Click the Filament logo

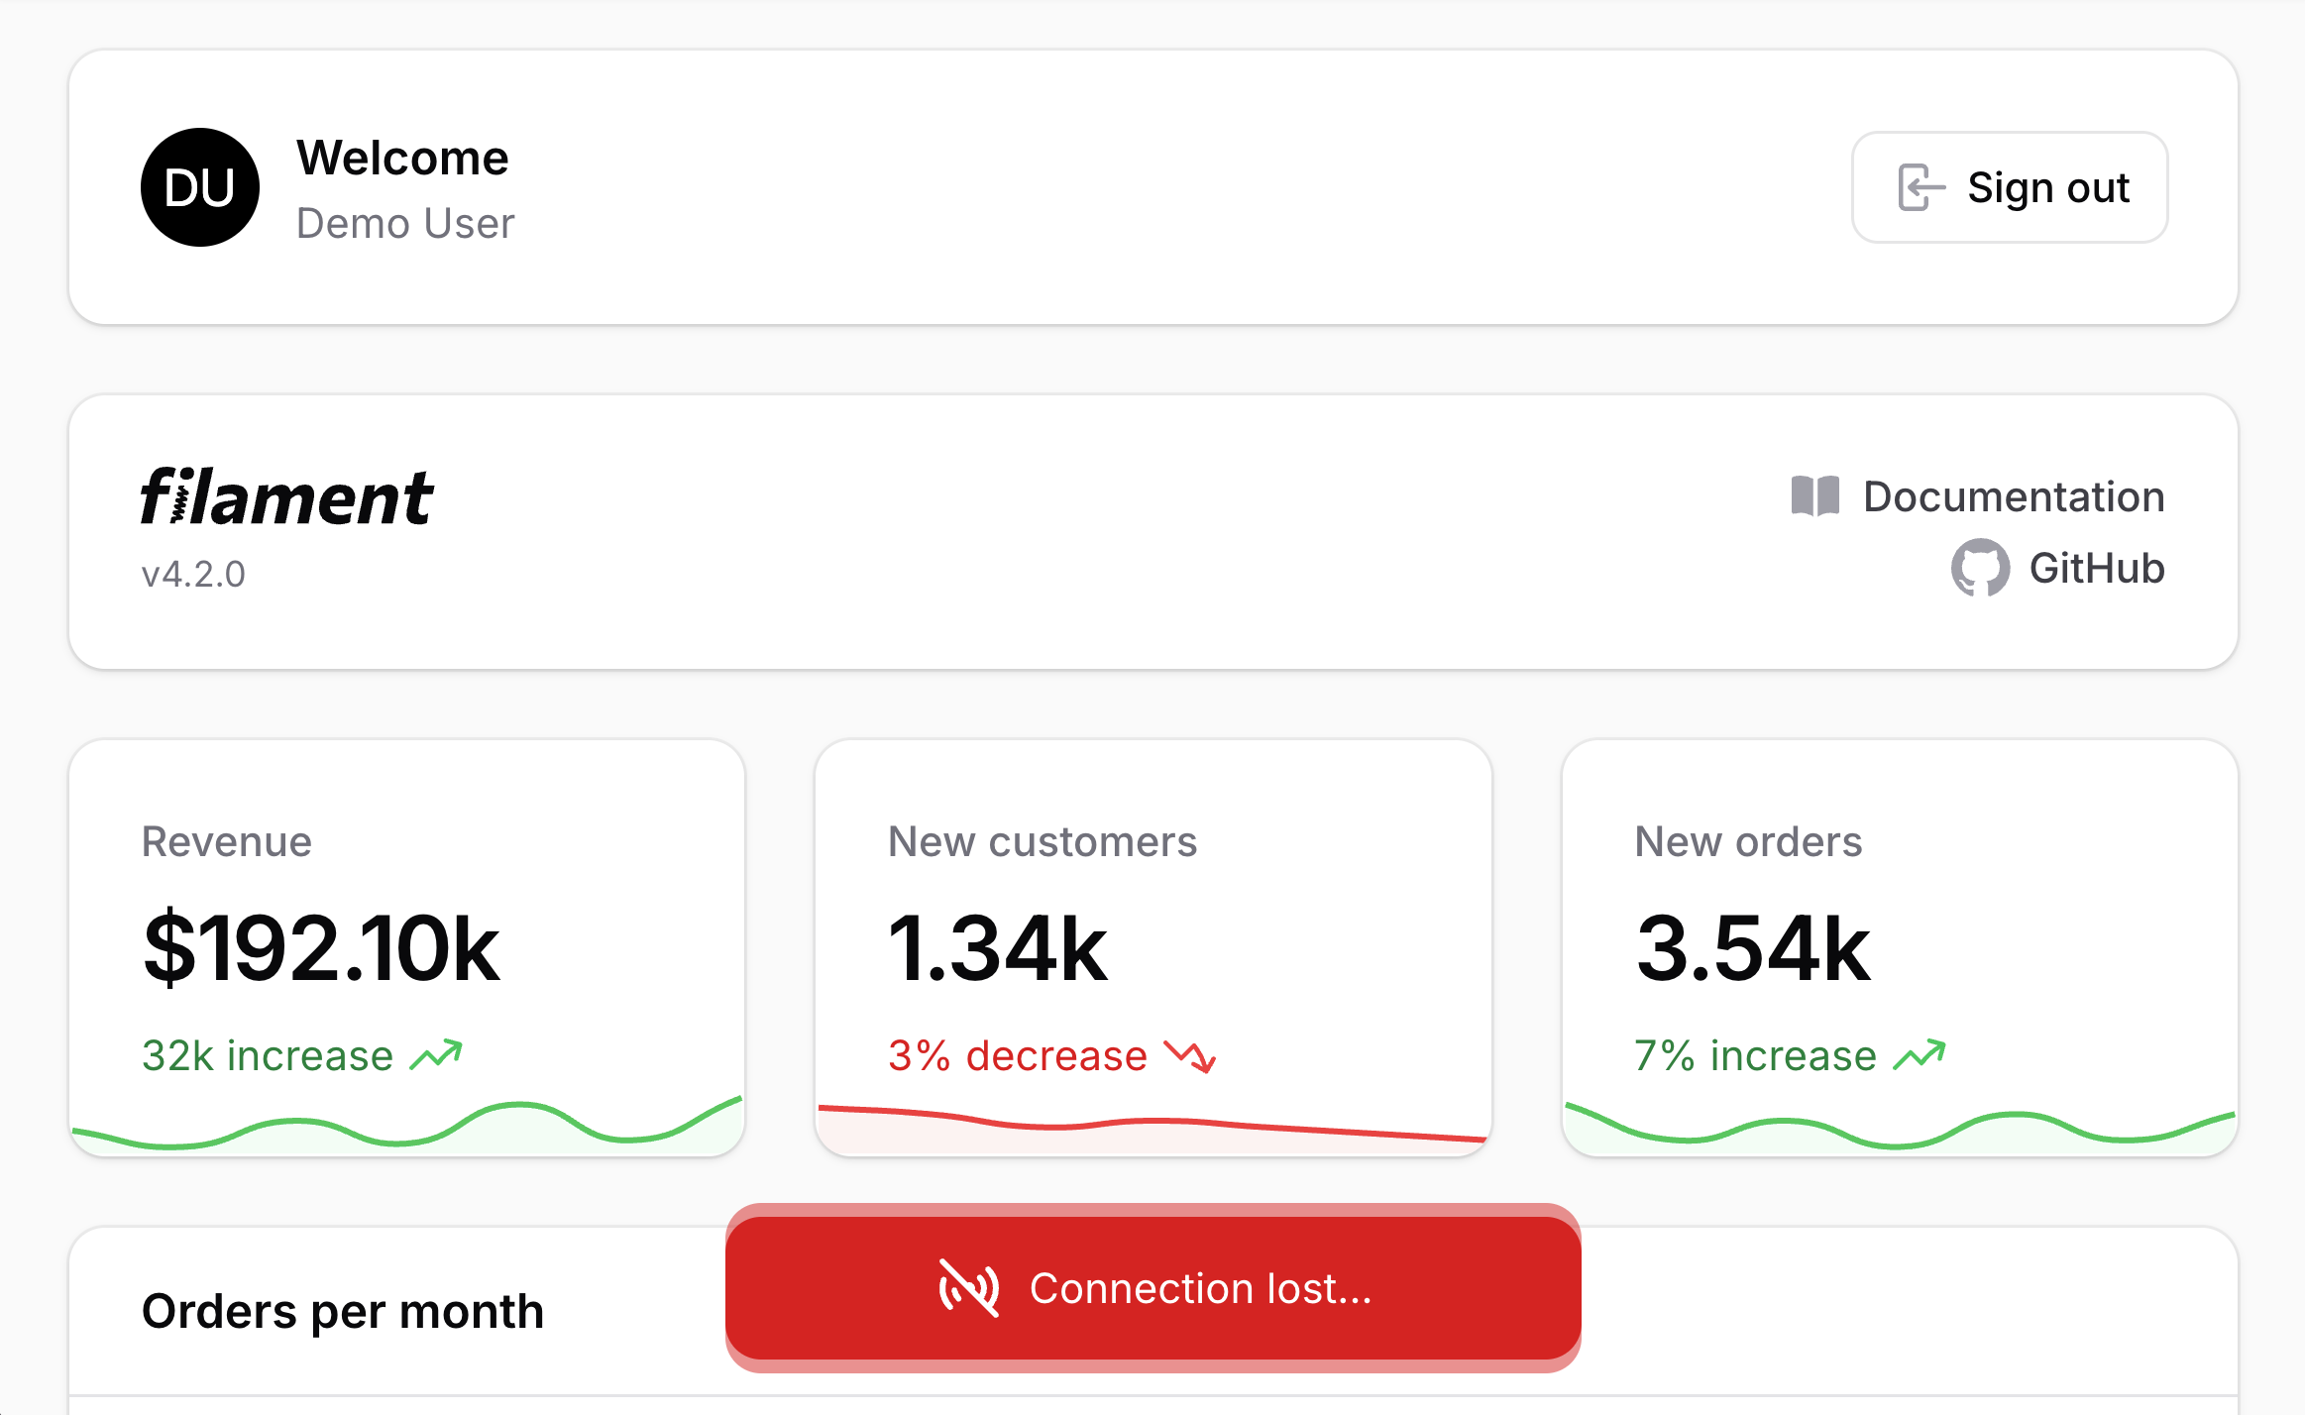click(286, 496)
